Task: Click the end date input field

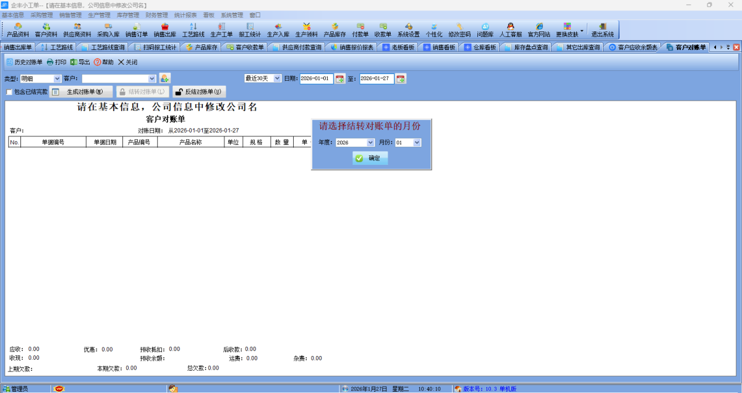Action: [376, 78]
